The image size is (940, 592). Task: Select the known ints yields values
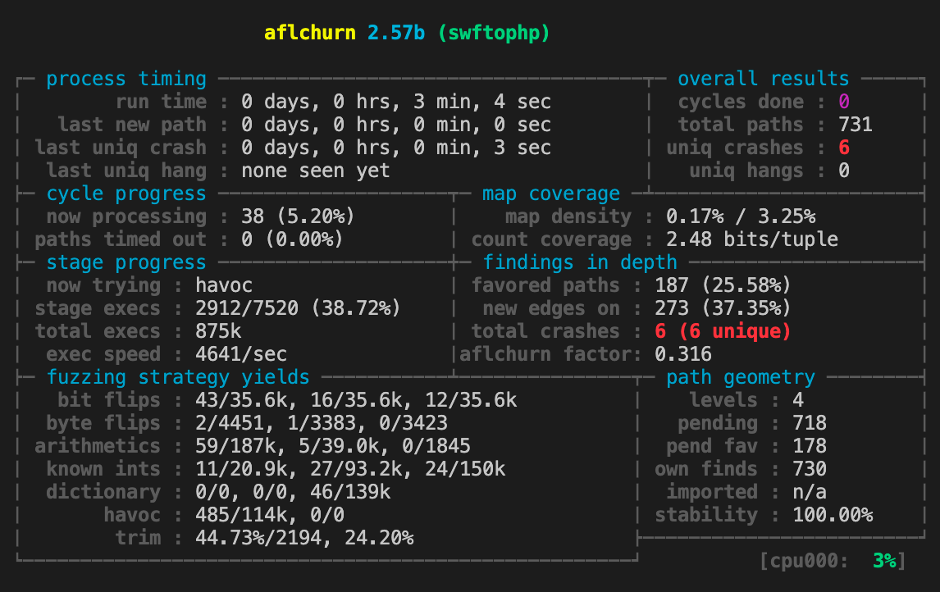pyautogui.click(x=350, y=469)
